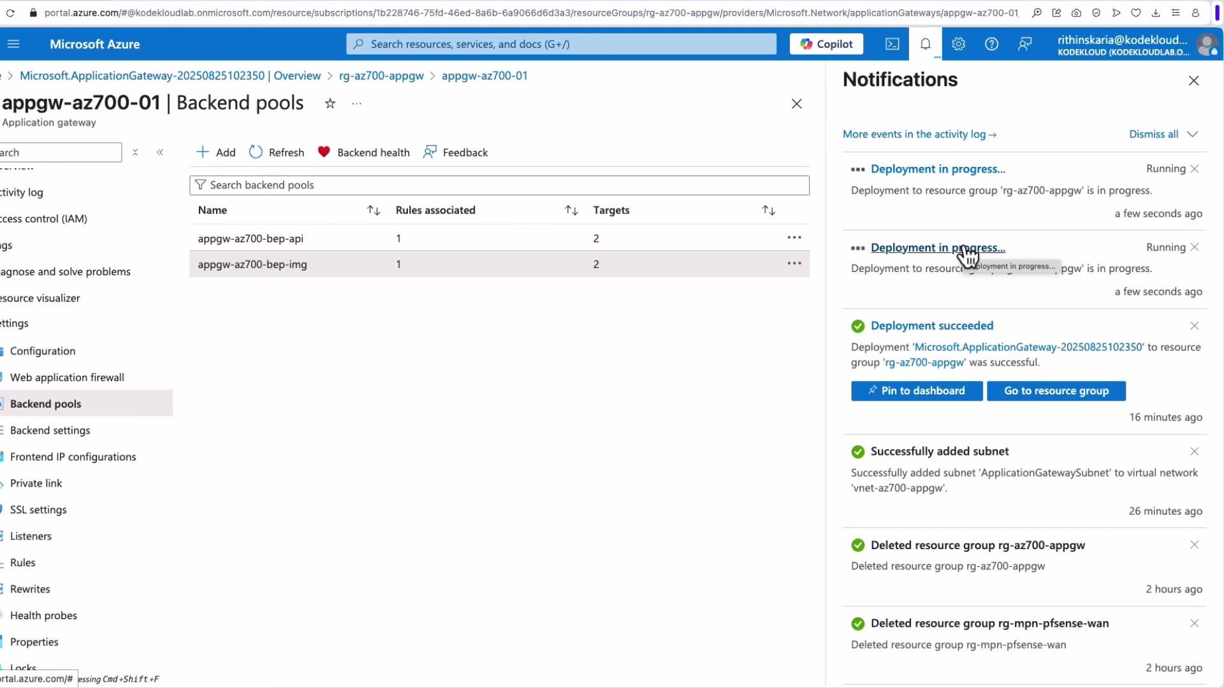Reload the page using browser refresh
The height and width of the screenshot is (688, 1224).
coord(10,13)
